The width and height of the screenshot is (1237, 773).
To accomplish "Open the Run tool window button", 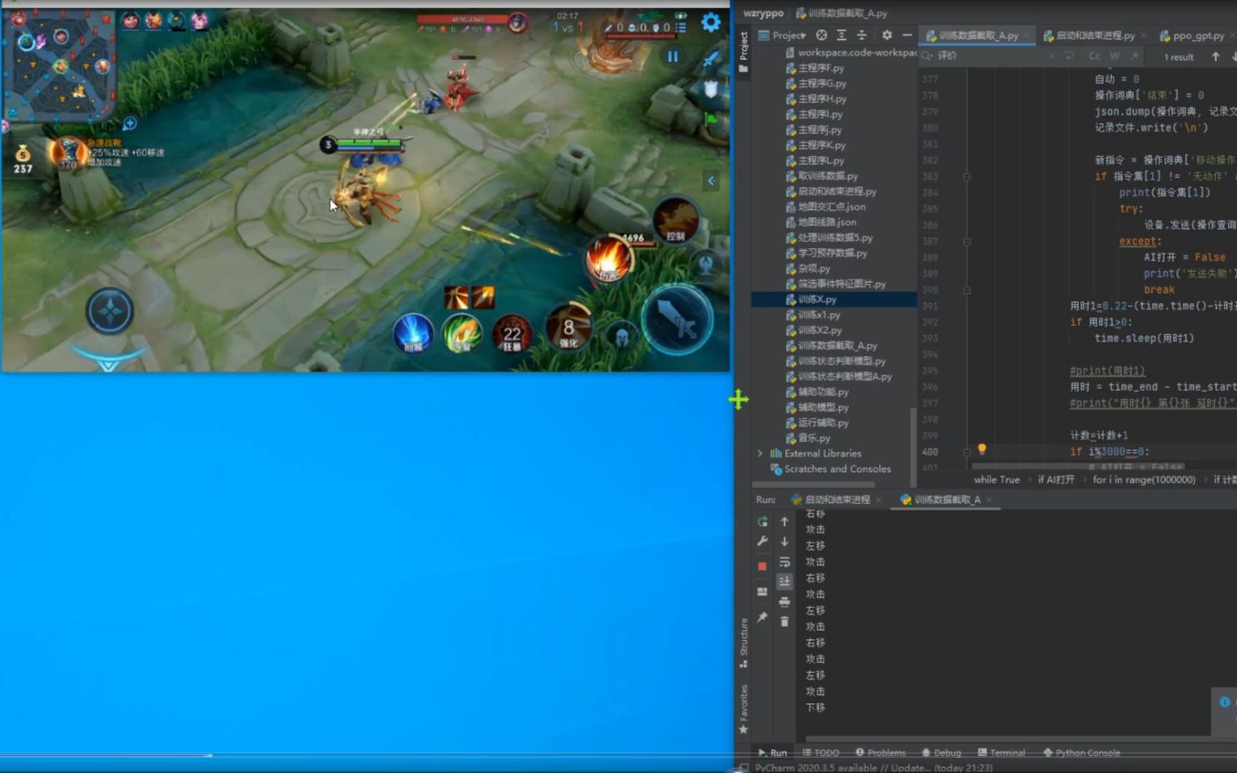I will point(773,752).
